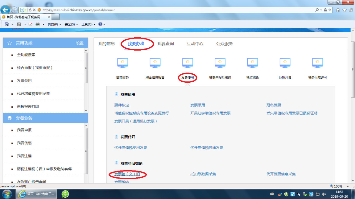Open the 税务行政许可 icon
This screenshot has height=199, width=355.
317,63
